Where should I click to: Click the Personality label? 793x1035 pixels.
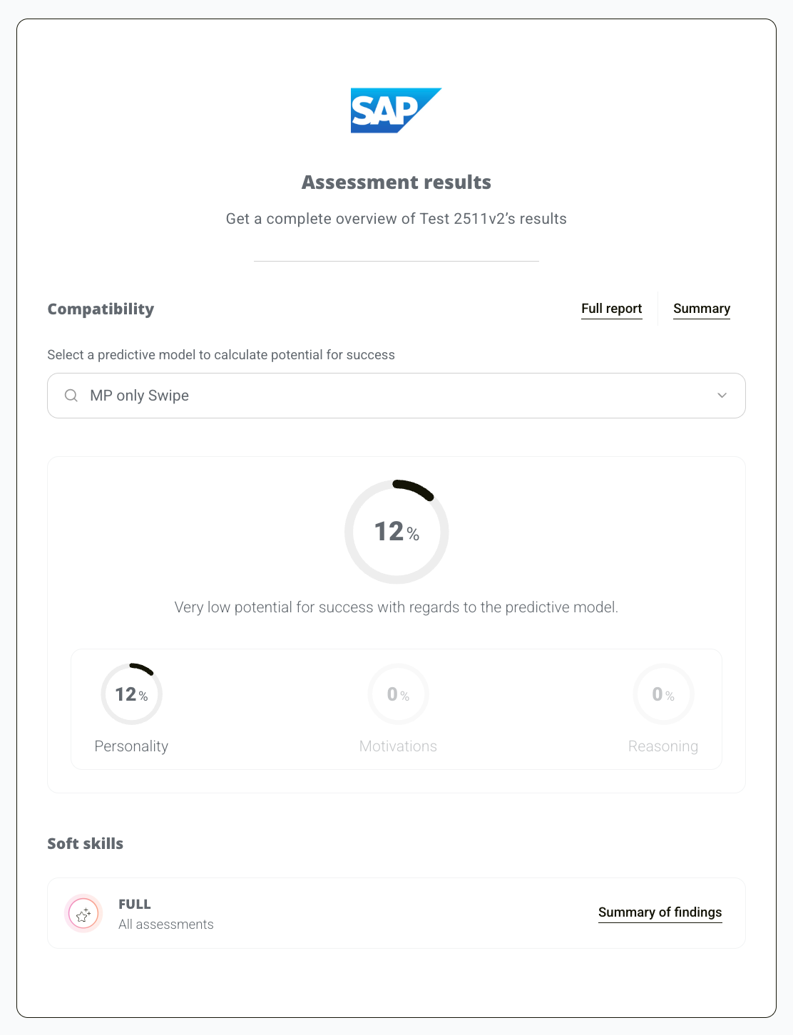pyautogui.click(x=131, y=746)
